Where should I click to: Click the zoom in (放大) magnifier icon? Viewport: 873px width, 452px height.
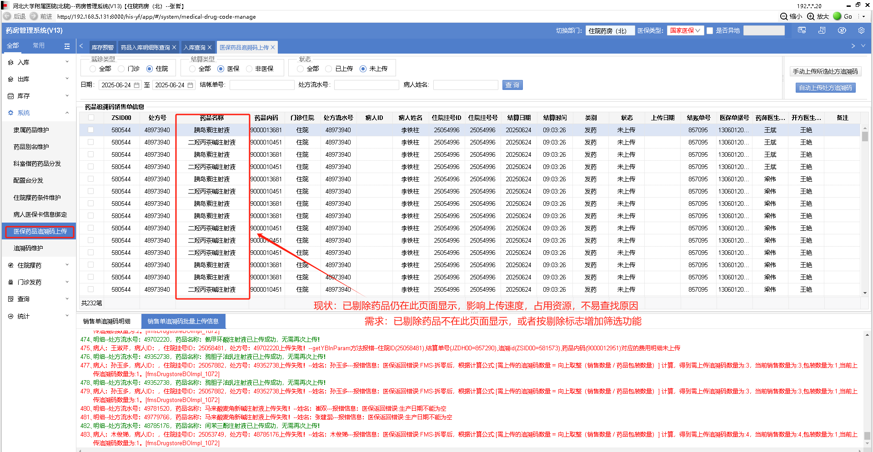click(x=811, y=16)
